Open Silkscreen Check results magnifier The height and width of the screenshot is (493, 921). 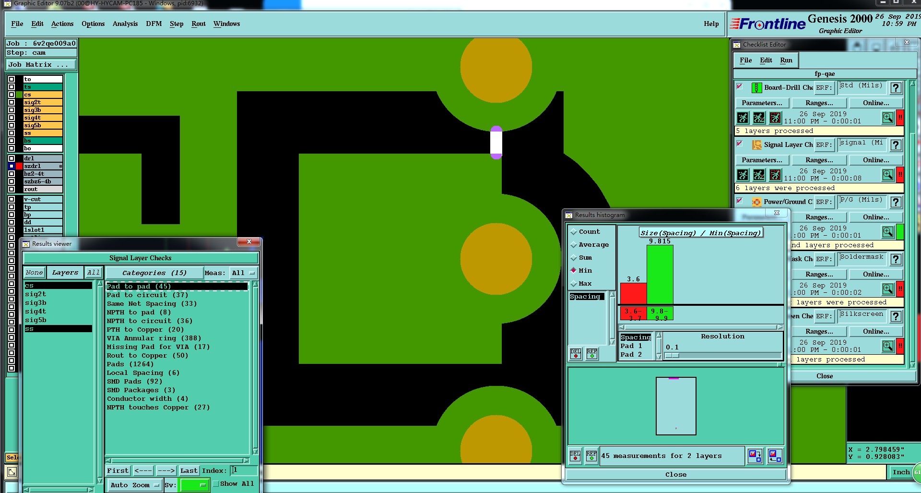click(x=888, y=346)
